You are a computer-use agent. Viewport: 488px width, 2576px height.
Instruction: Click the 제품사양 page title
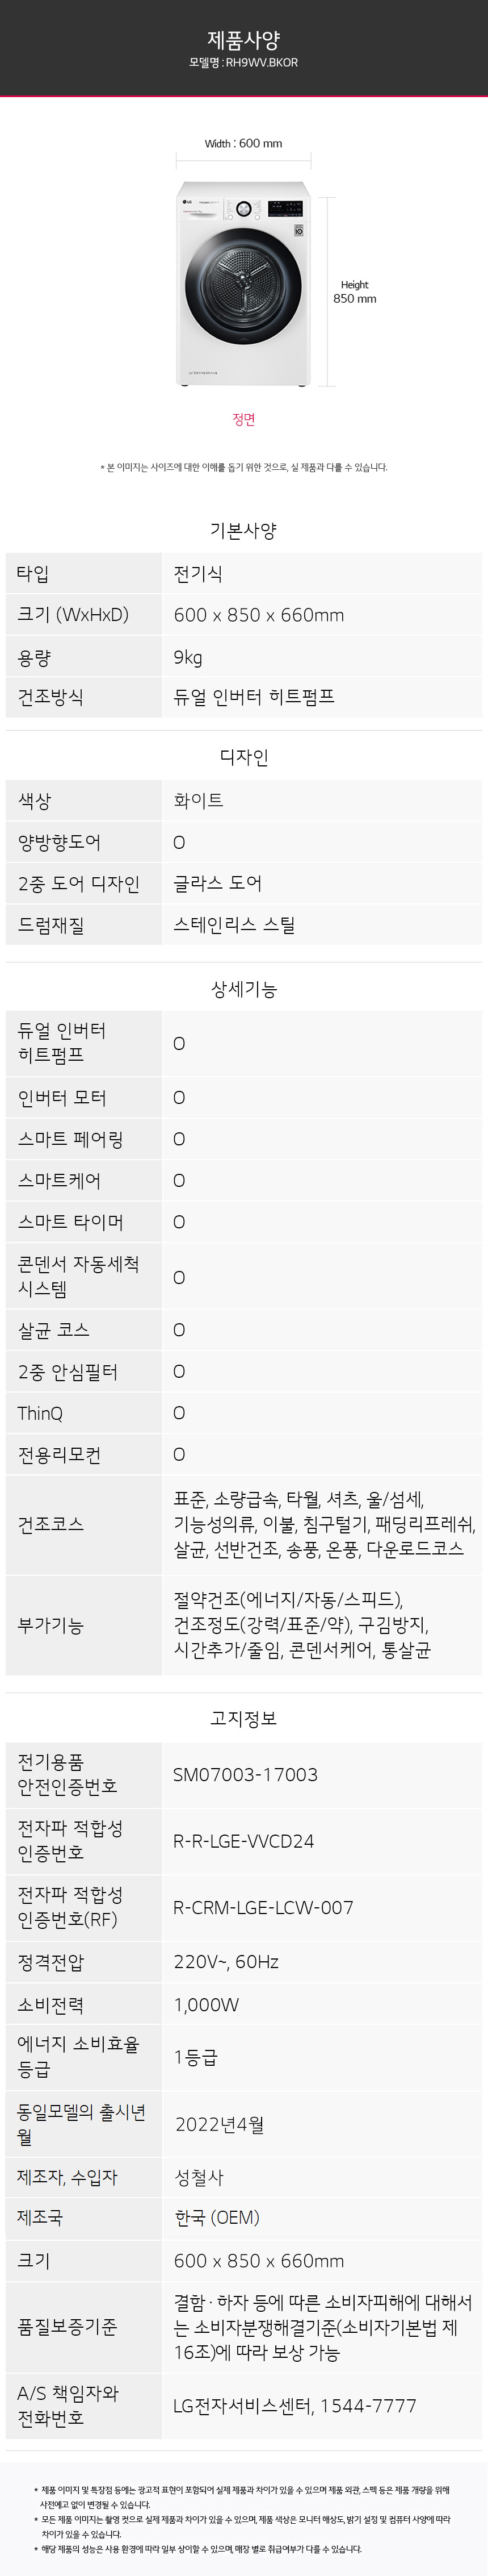pyautogui.click(x=243, y=39)
